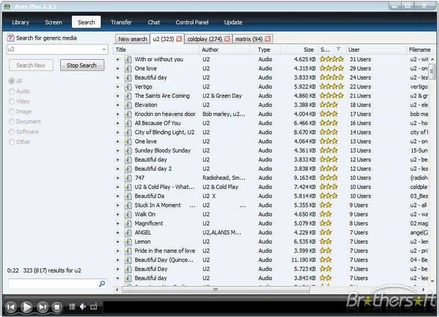Switch to the Transfer tab
This screenshot has width=439, height=317.
pyautogui.click(x=121, y=22)
